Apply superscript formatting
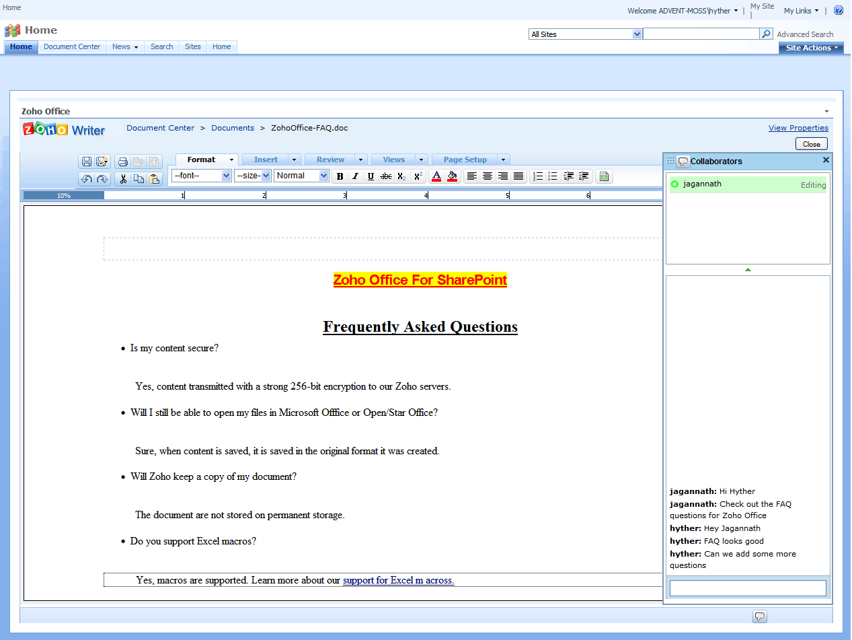Screen dimensions: 852x640 418,176
